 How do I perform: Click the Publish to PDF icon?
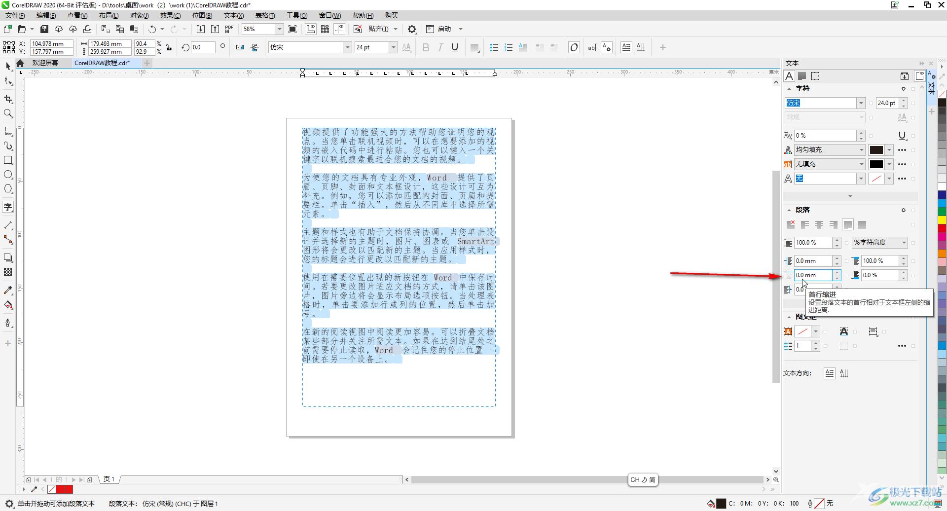[x=229, y=29]
